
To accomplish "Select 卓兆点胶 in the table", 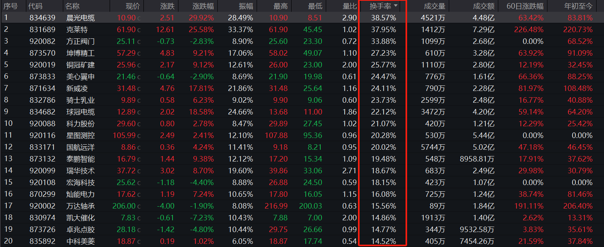I will [x=81, y=229].
